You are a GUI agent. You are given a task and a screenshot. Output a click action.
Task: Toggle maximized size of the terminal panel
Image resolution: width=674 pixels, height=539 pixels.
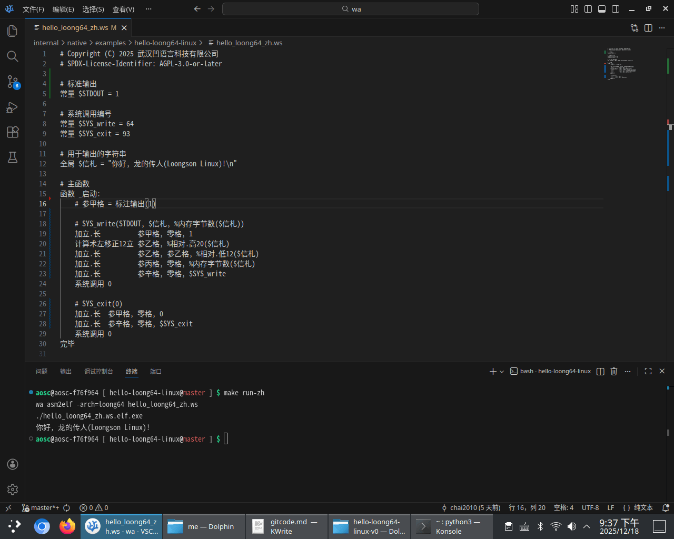(648, 372)
